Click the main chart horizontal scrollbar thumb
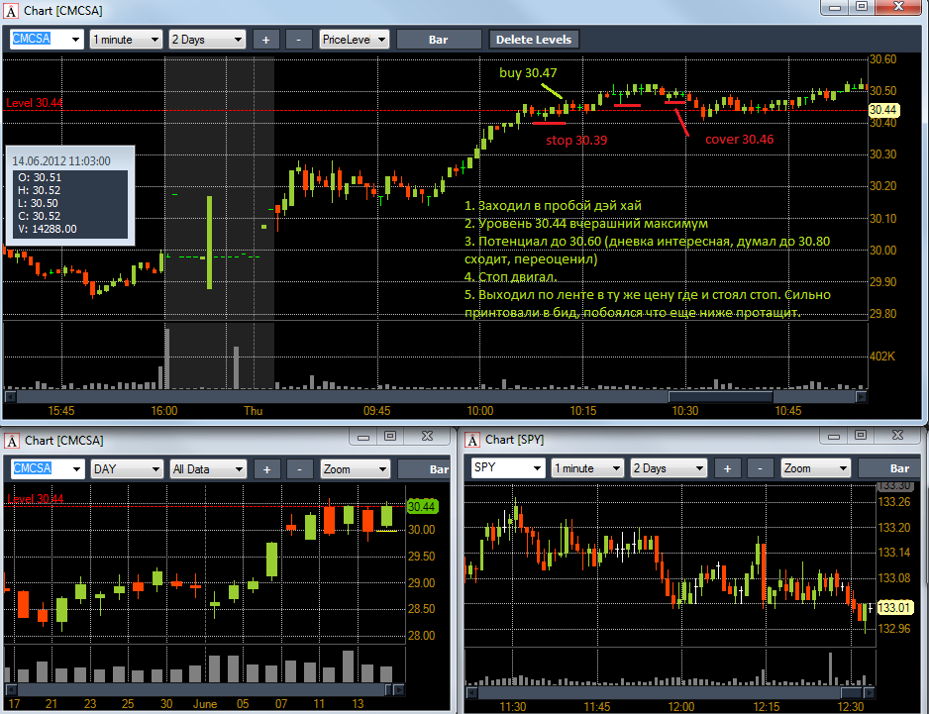 click(x=720, y=396)
